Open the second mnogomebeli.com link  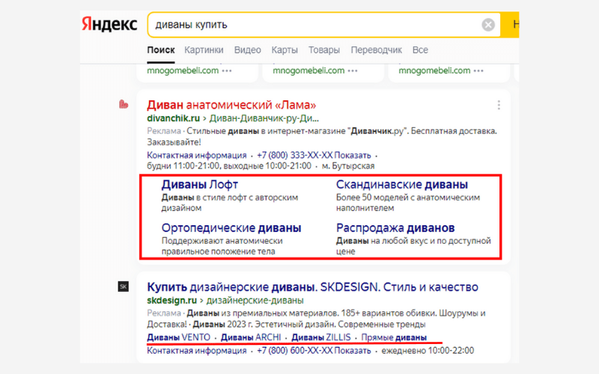(x=308, y=70)
